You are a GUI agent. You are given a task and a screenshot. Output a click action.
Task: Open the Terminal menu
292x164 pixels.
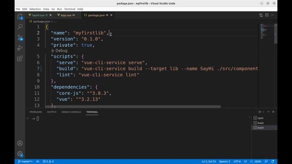(x=70, y=9)
